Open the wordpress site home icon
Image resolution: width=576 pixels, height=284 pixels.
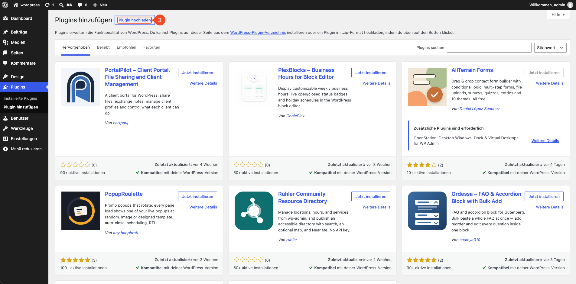[x=16, y=5]
